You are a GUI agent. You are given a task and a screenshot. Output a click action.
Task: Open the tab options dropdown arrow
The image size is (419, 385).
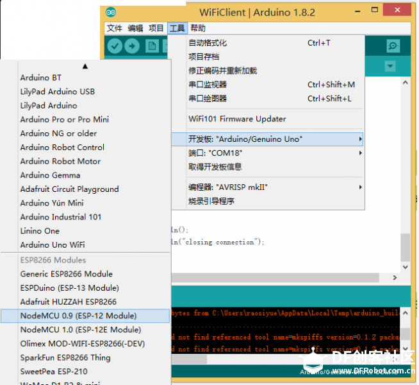pos(390,66)
